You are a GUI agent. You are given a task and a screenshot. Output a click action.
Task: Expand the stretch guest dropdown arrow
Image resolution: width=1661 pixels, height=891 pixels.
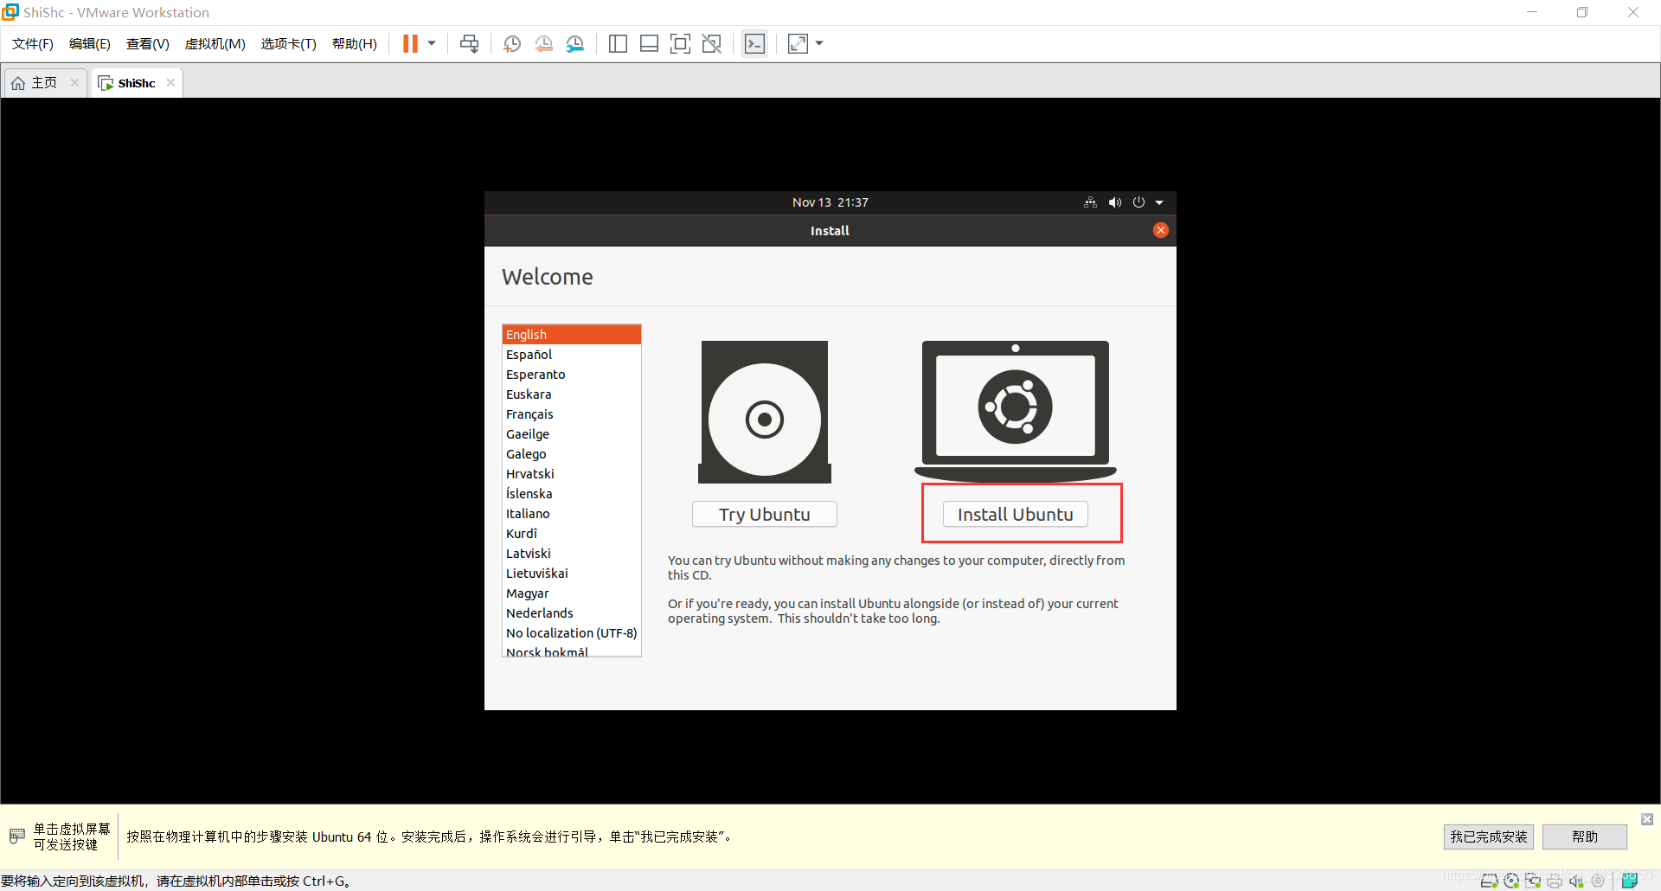coord(819,43)
